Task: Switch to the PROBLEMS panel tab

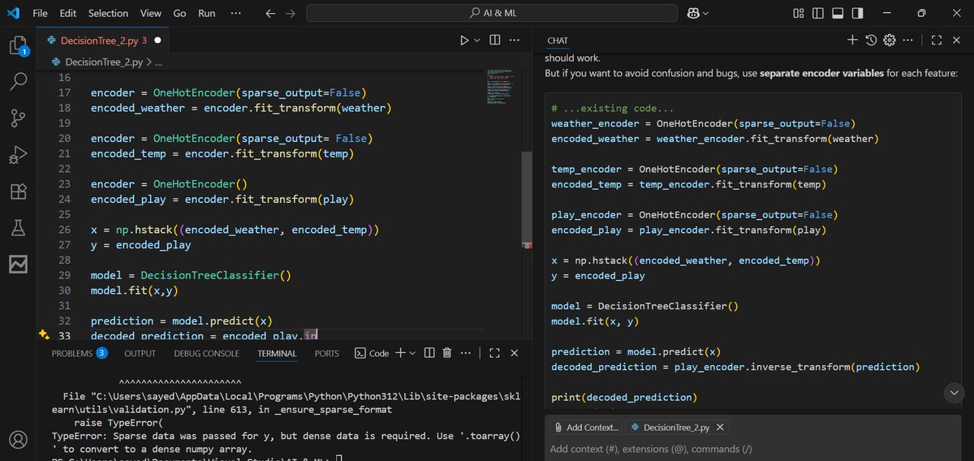Action: tap(80, 353)
